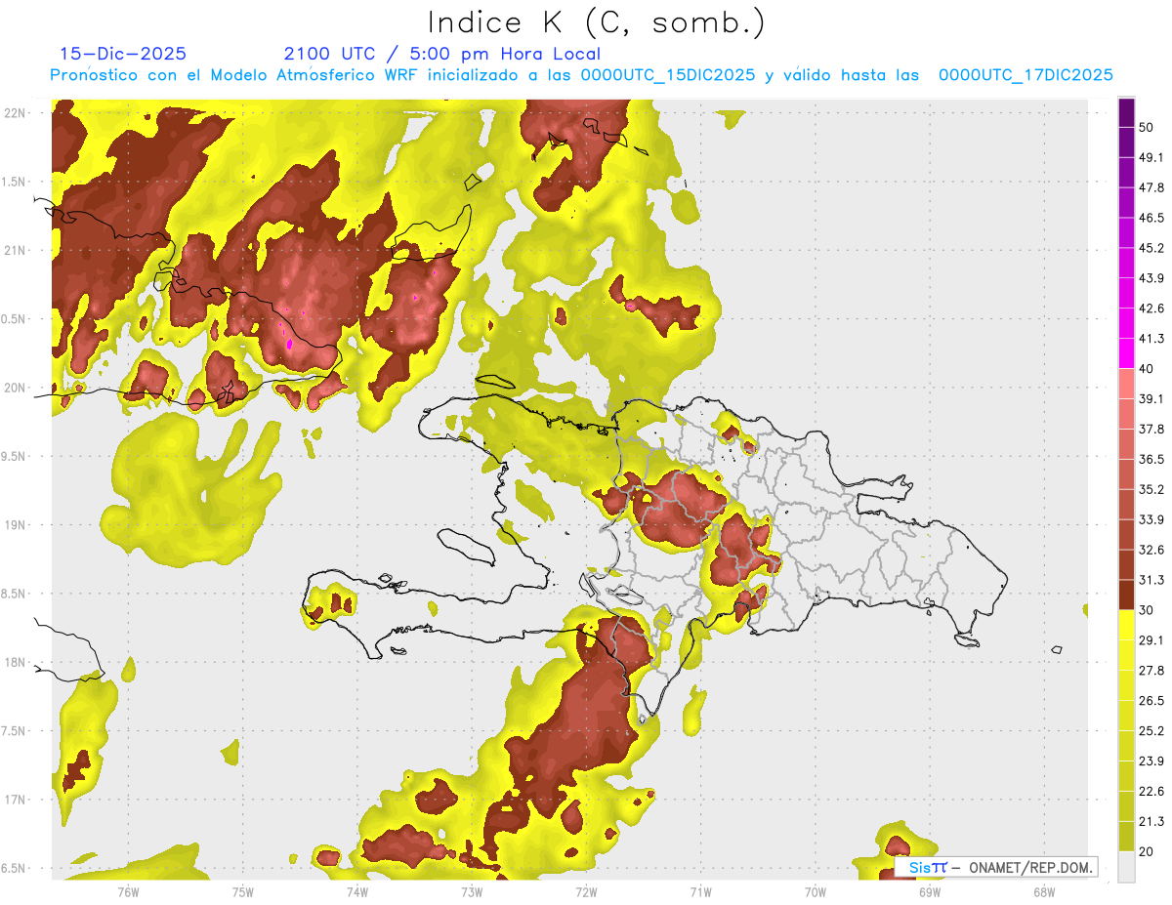Click the '39.1' value on the colorbar

point(1152,398)
